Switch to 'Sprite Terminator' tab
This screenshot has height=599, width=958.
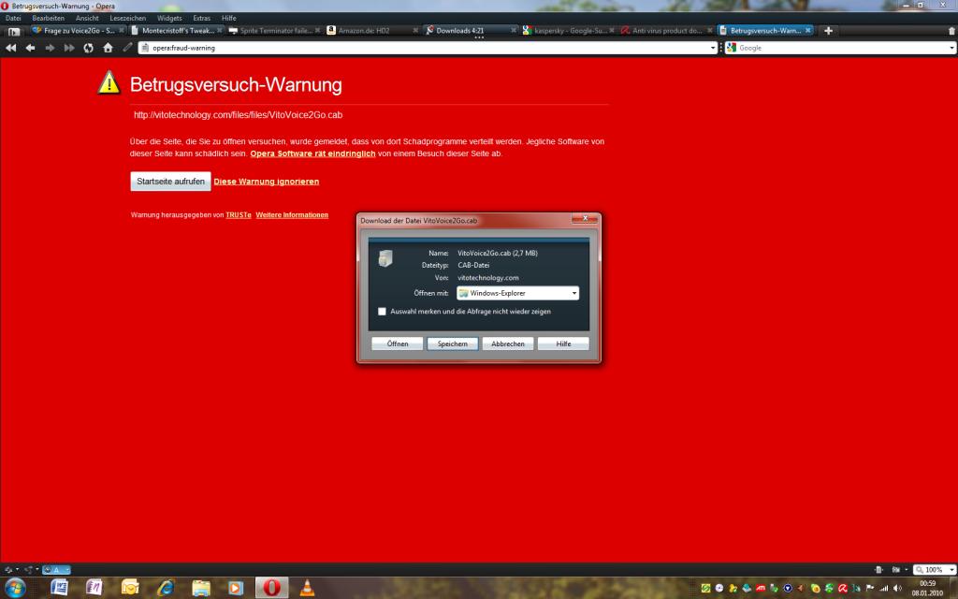click(x=274, y=31)
